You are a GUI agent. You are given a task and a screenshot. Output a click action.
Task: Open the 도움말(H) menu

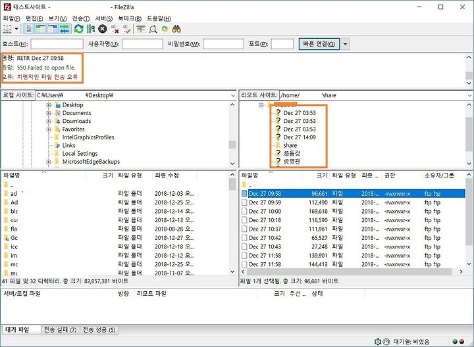tap(159, 18)
